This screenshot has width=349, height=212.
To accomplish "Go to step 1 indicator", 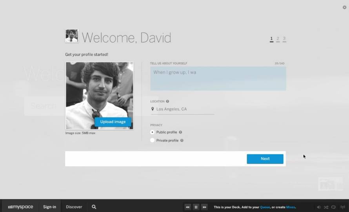I will [x=271, y=39].
